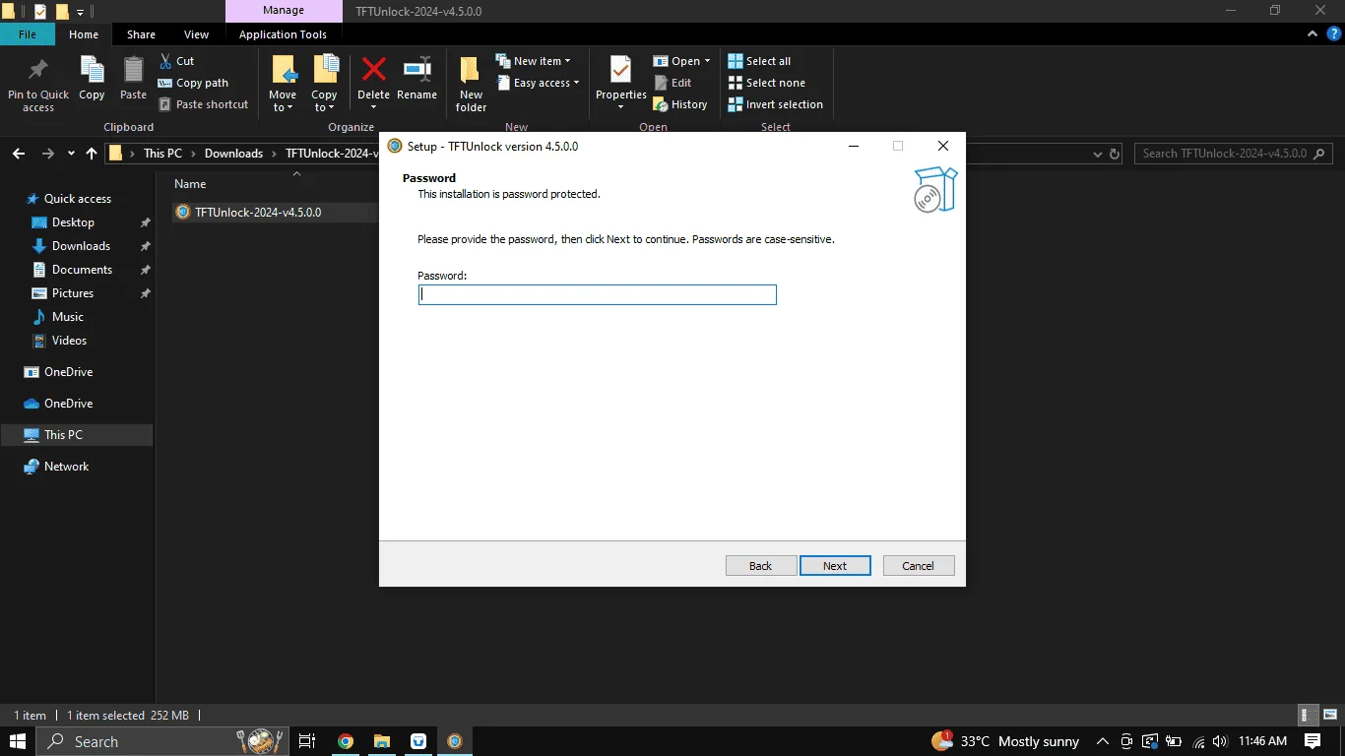Click This PC in the address bar
This screenshot has width=1345, height=756.
pos(162,154)
